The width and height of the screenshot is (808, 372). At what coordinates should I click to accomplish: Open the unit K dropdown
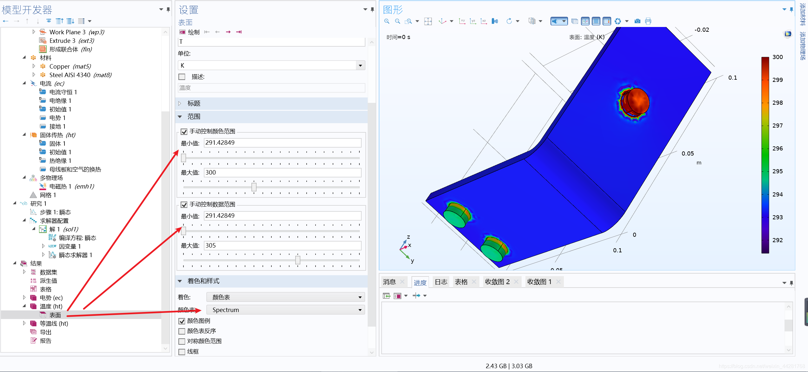coord(360,66)
